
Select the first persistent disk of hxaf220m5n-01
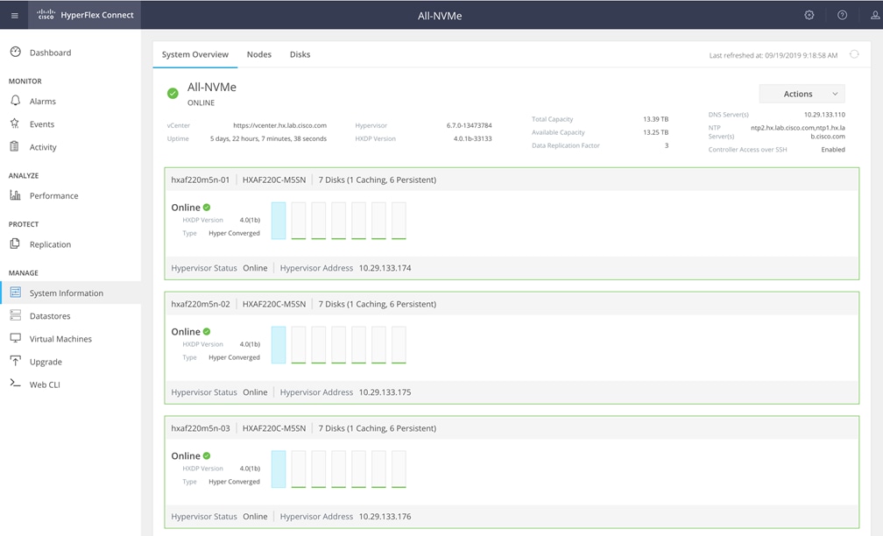click(x=299, y=221)
